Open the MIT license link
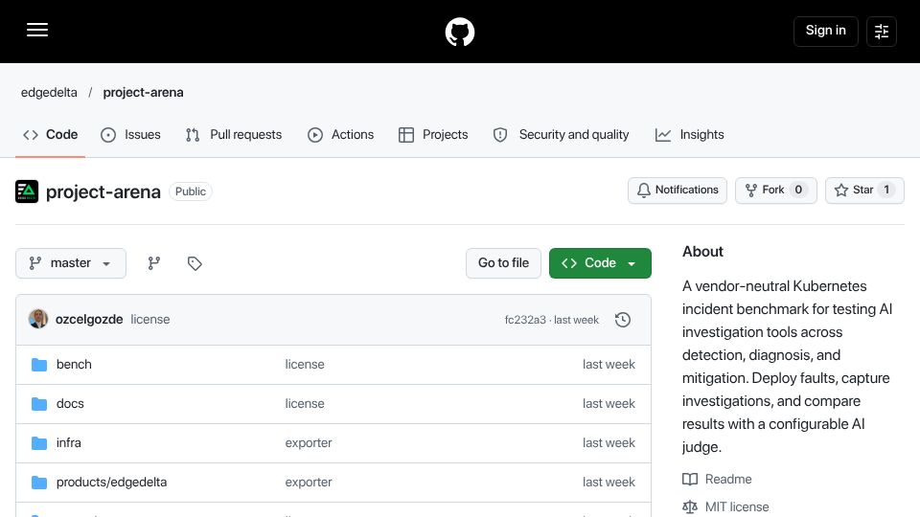920x517 pixels. tap(725, 507)
